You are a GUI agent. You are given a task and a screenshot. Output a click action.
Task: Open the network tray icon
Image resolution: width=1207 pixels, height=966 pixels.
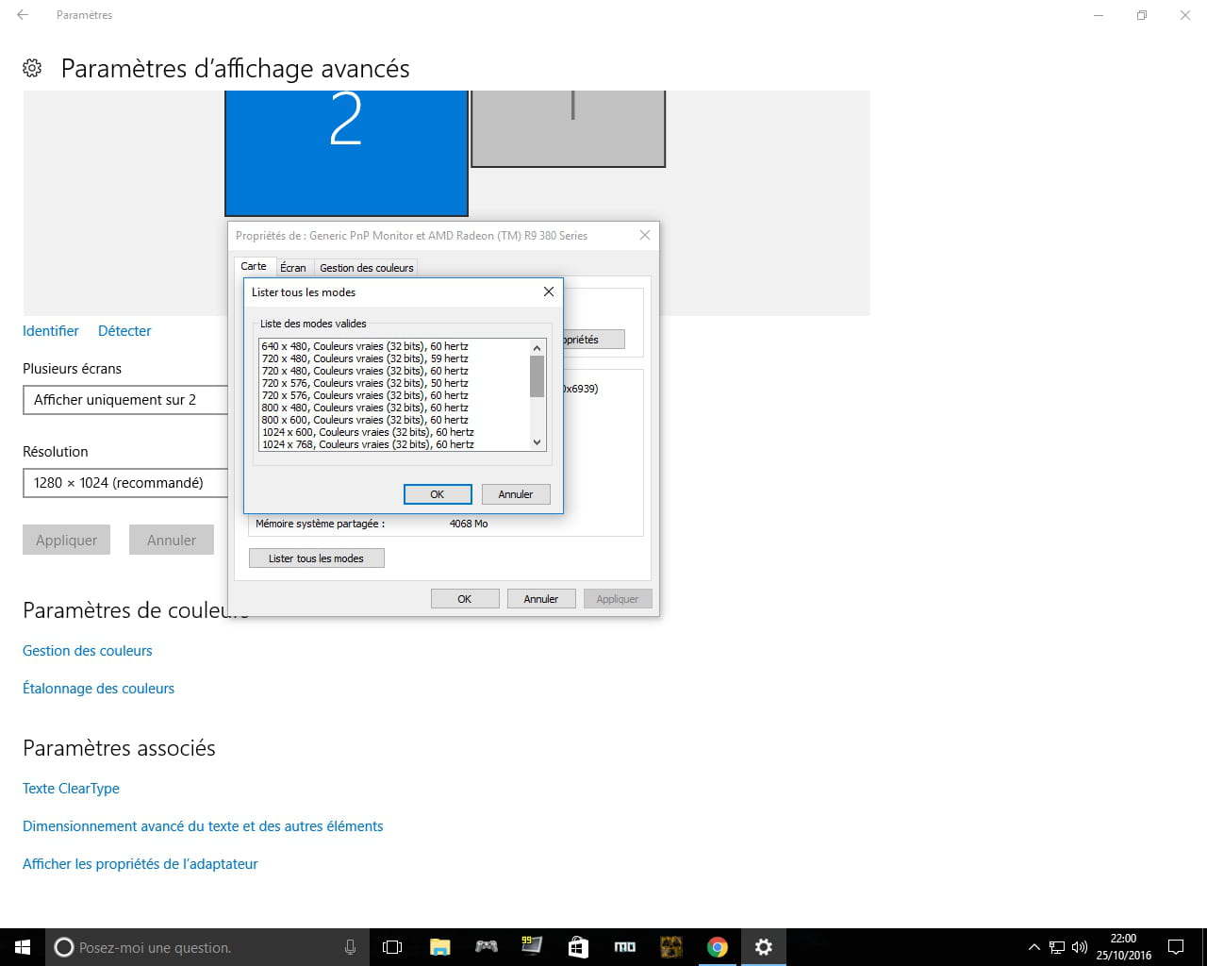click(x=1057, y=947)
